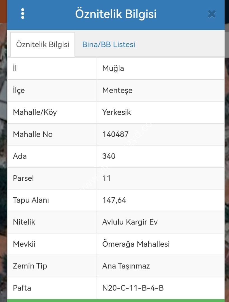
Task: Open the three-dot options menu
Action: (x=23, y=14)
